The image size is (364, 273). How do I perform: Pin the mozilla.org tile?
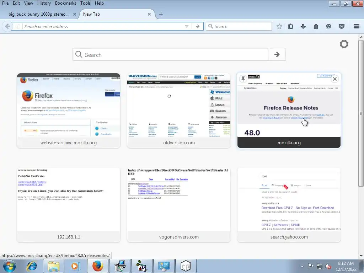[243, 79]
